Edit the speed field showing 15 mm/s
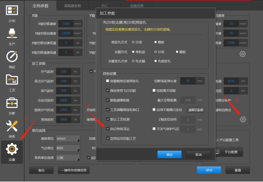 (231, 24)
